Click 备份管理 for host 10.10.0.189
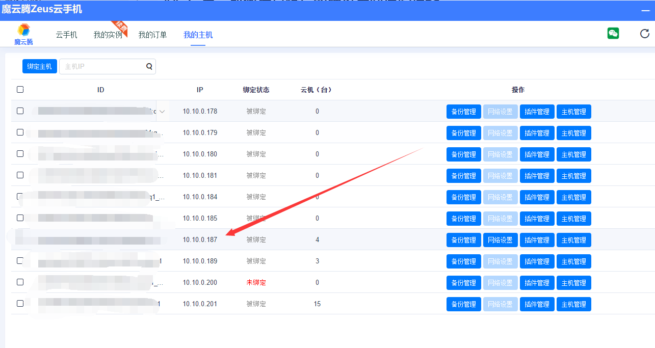 click(x=463, y=261)
